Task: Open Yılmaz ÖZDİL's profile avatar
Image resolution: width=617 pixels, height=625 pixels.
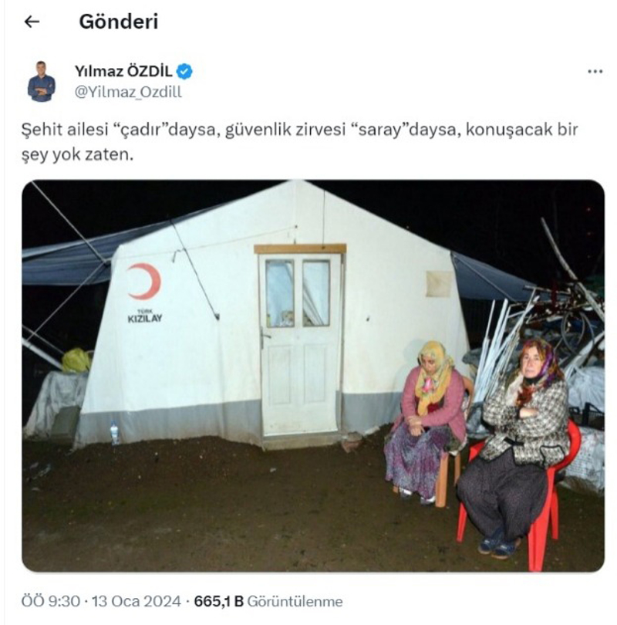Action: (x=42, y=81)
